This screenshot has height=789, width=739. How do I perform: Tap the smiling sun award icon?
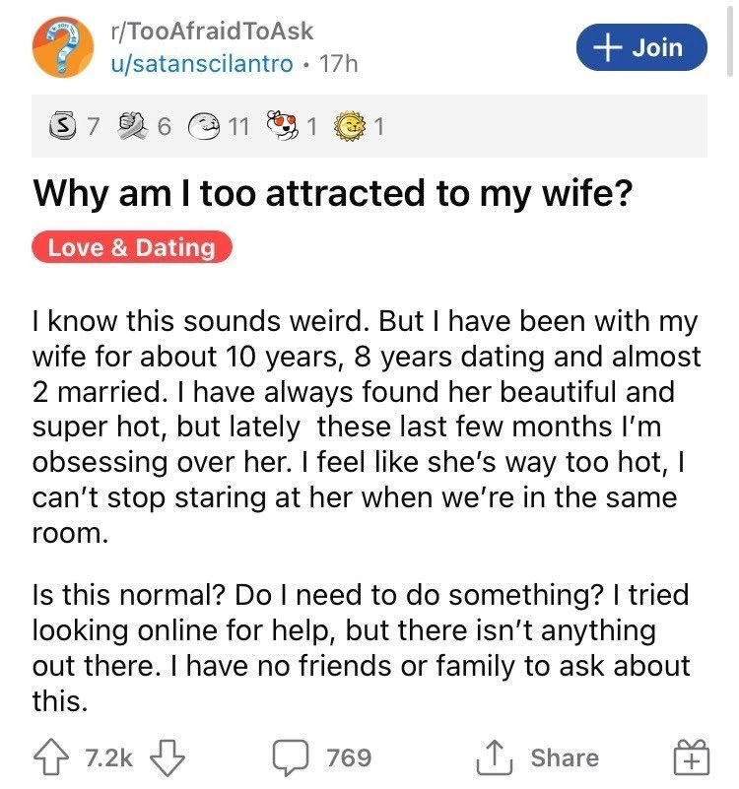point(350,126)
